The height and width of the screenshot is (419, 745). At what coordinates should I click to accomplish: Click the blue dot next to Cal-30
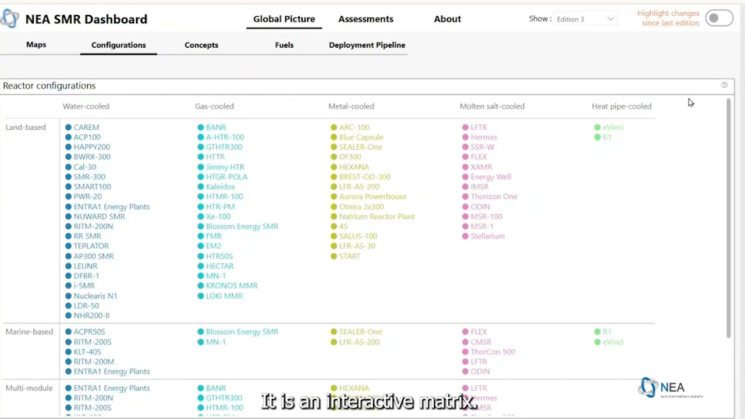coord(68,167)
